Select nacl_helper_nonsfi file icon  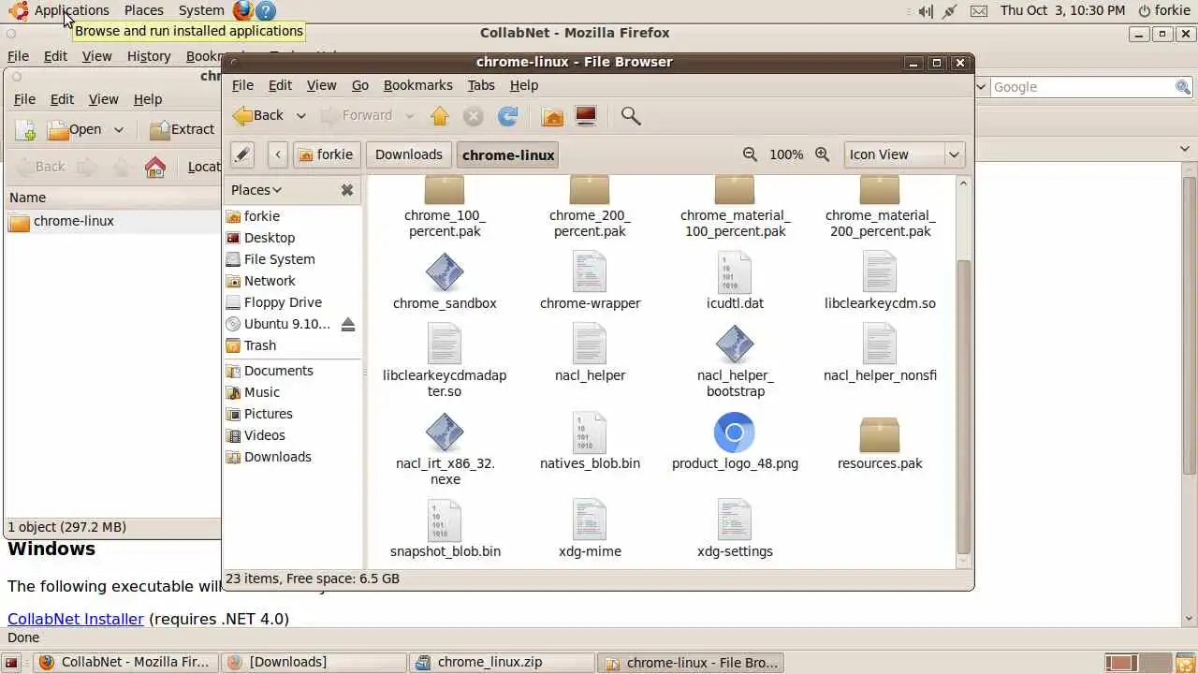[880, 344]
